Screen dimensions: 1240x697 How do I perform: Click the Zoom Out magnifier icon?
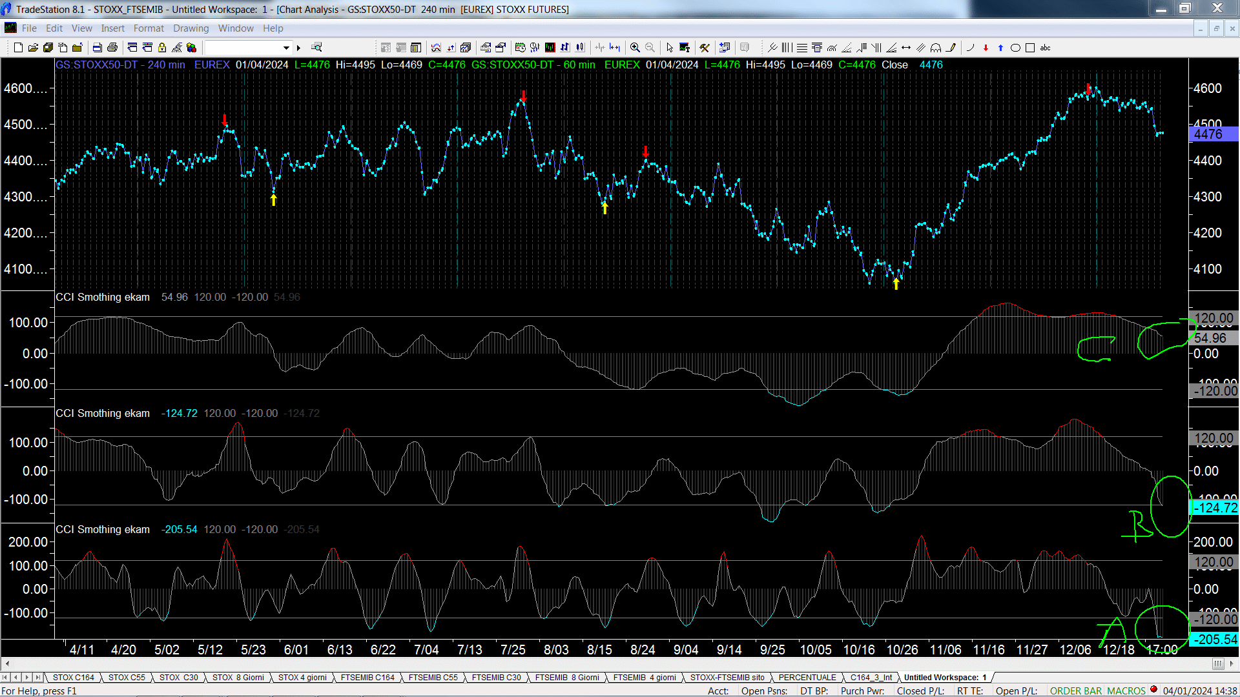[x=650, y=47]
